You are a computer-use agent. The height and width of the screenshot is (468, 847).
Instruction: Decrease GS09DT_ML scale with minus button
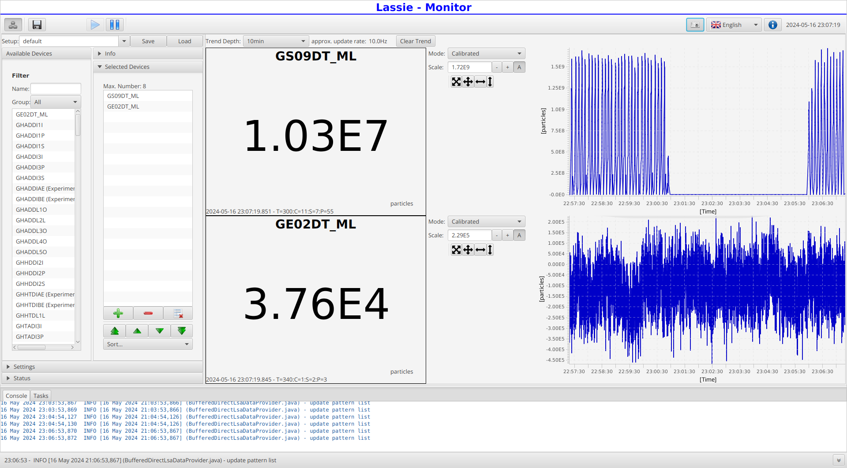(x=497, y=67)
